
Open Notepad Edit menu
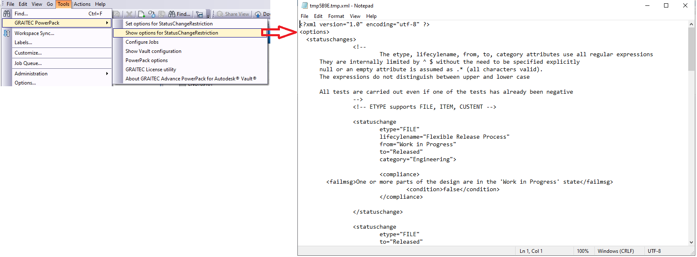[x=318, y=16]
